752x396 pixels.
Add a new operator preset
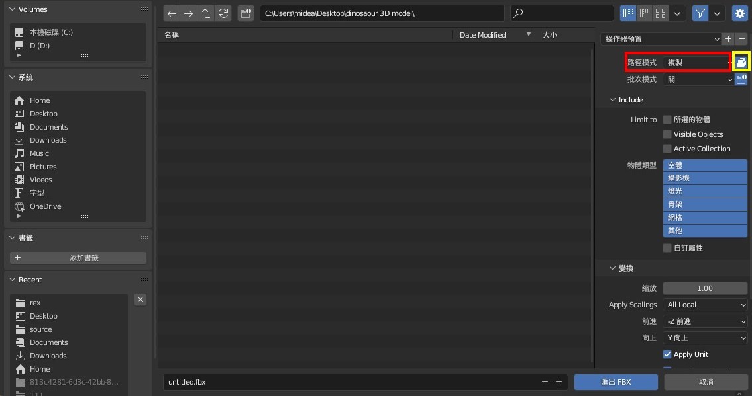tap(728, 39)
